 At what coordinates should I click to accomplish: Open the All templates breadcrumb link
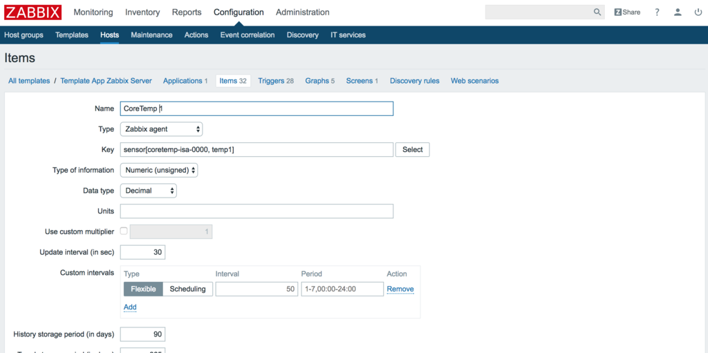point(29,81)
